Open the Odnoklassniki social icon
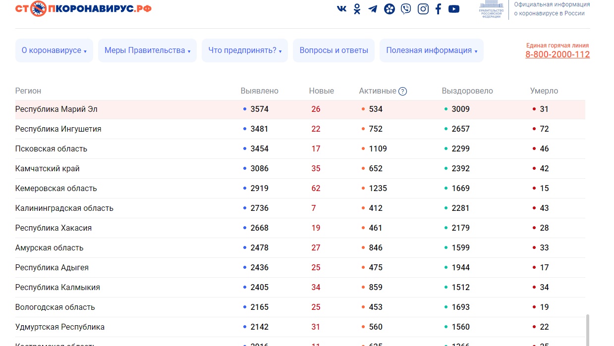 point(357,9)
